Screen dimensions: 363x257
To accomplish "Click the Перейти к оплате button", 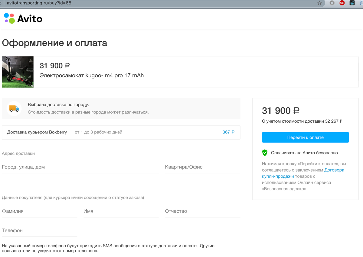I will [x=305, y=137].
